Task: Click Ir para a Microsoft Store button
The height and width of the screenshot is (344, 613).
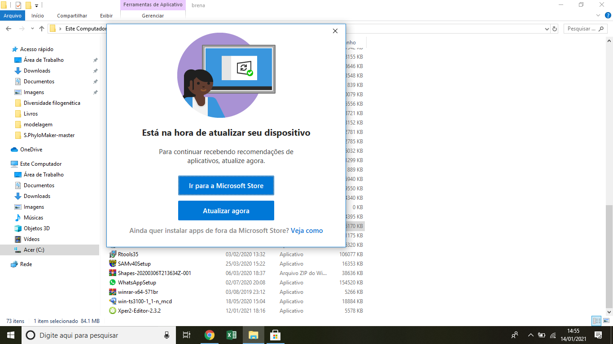Action: click(x=226, y=185)
